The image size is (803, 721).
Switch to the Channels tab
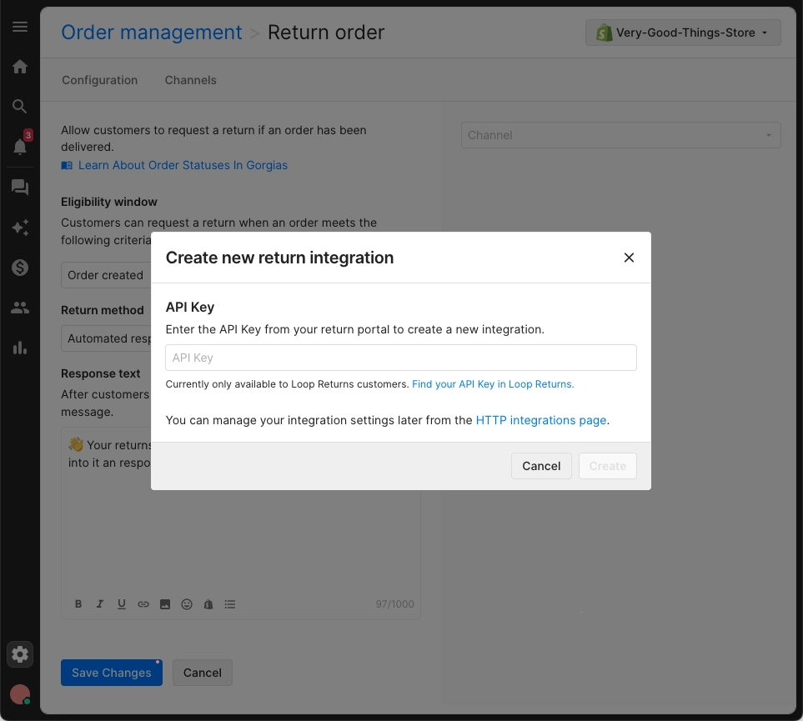point(190,80)
